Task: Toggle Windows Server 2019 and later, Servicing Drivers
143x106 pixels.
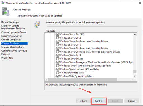Action: (58, 48)
